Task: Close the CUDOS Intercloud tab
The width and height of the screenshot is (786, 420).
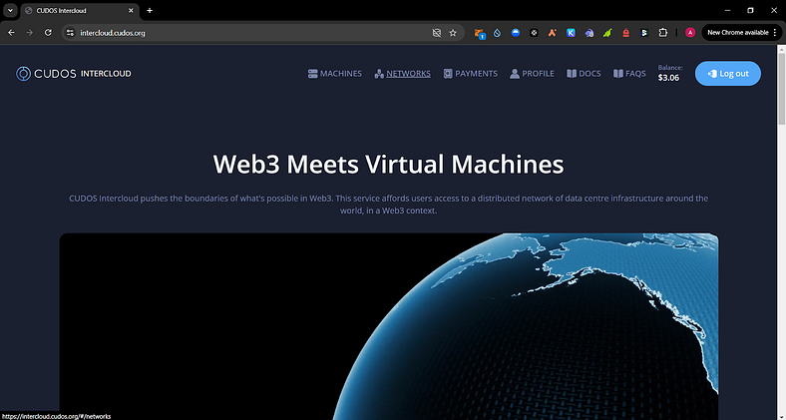Action: pyautogui.click(x=131, y=11)
